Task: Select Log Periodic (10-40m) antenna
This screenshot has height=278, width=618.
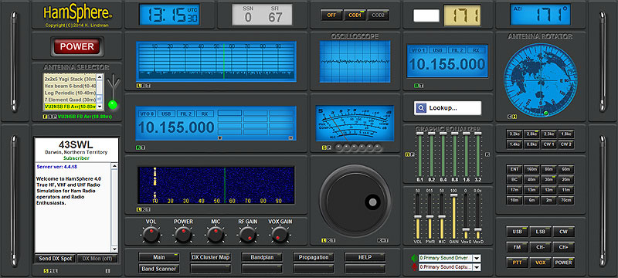Action: point(70,93)
